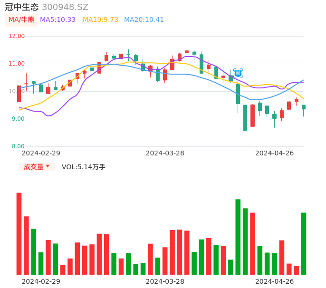Click the 8.00 price axis label

point(18,146)
